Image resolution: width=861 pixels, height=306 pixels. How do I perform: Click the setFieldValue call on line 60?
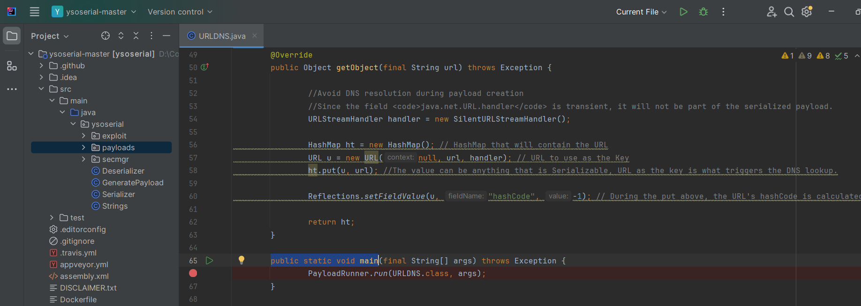394,196
